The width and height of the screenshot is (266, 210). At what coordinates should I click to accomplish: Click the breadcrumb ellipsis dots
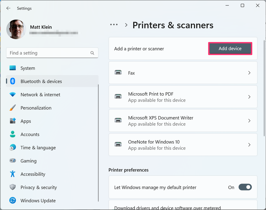tap(114, 25)
